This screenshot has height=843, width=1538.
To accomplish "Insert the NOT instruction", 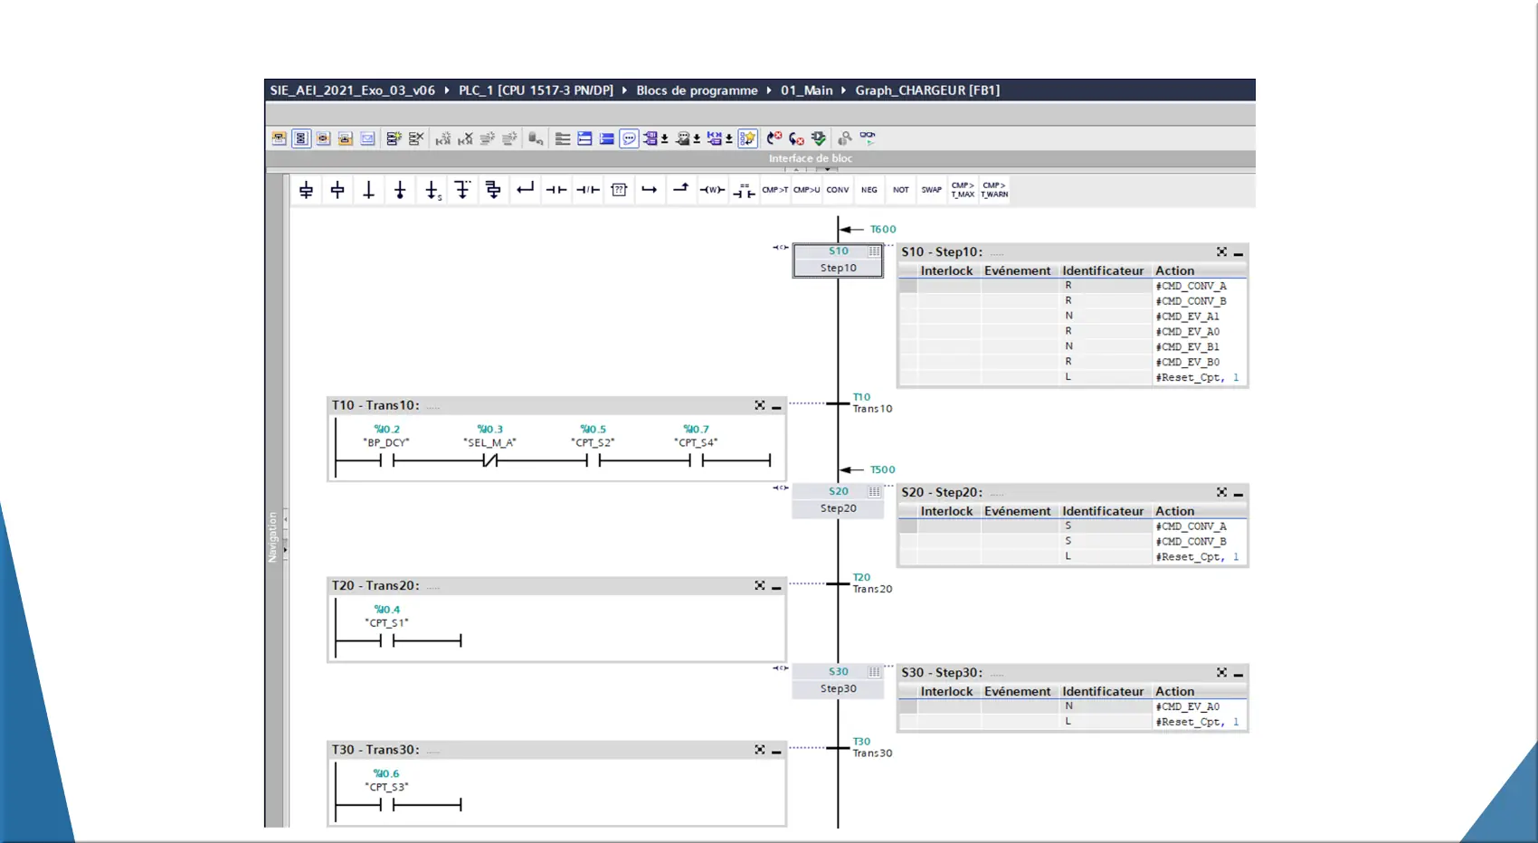I will (x=901, y=190).
